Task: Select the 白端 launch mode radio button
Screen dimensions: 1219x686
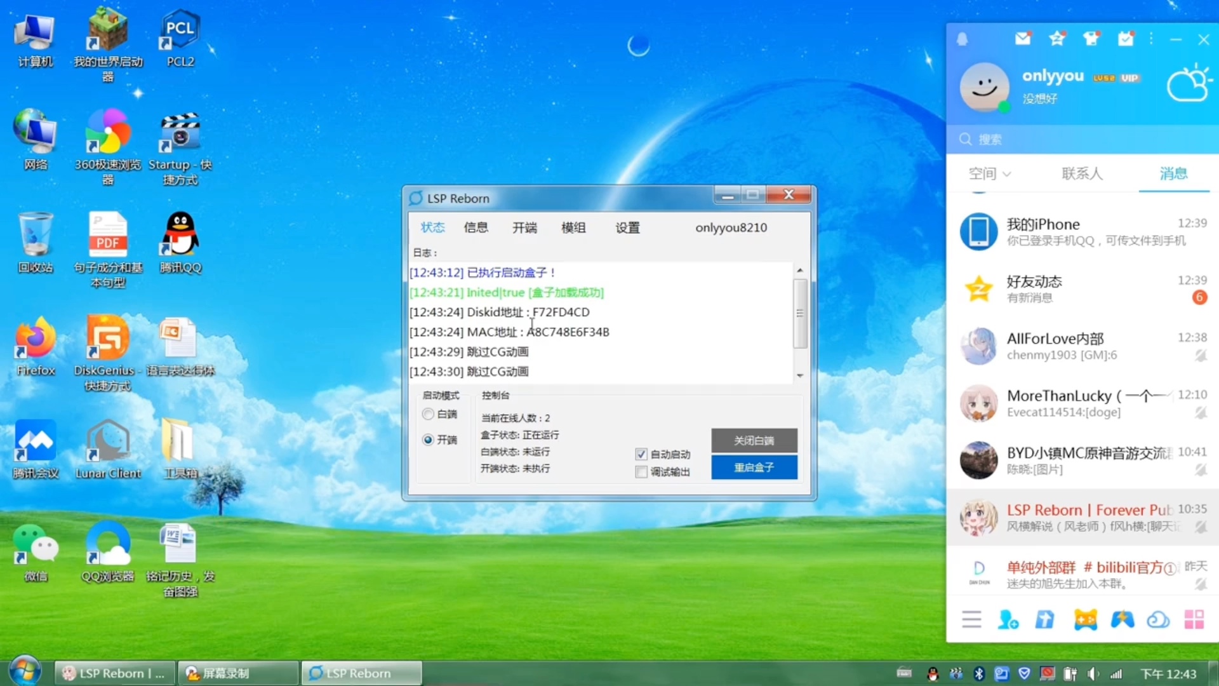Action: point(429,414)
